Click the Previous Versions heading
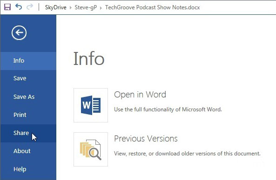The height and width of the screenshot is (180, 276). pyautogui.click(x=146, y=139)
